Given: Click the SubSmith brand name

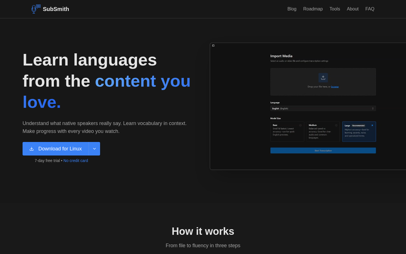Looking at the screenshot, I should point(56,9).
